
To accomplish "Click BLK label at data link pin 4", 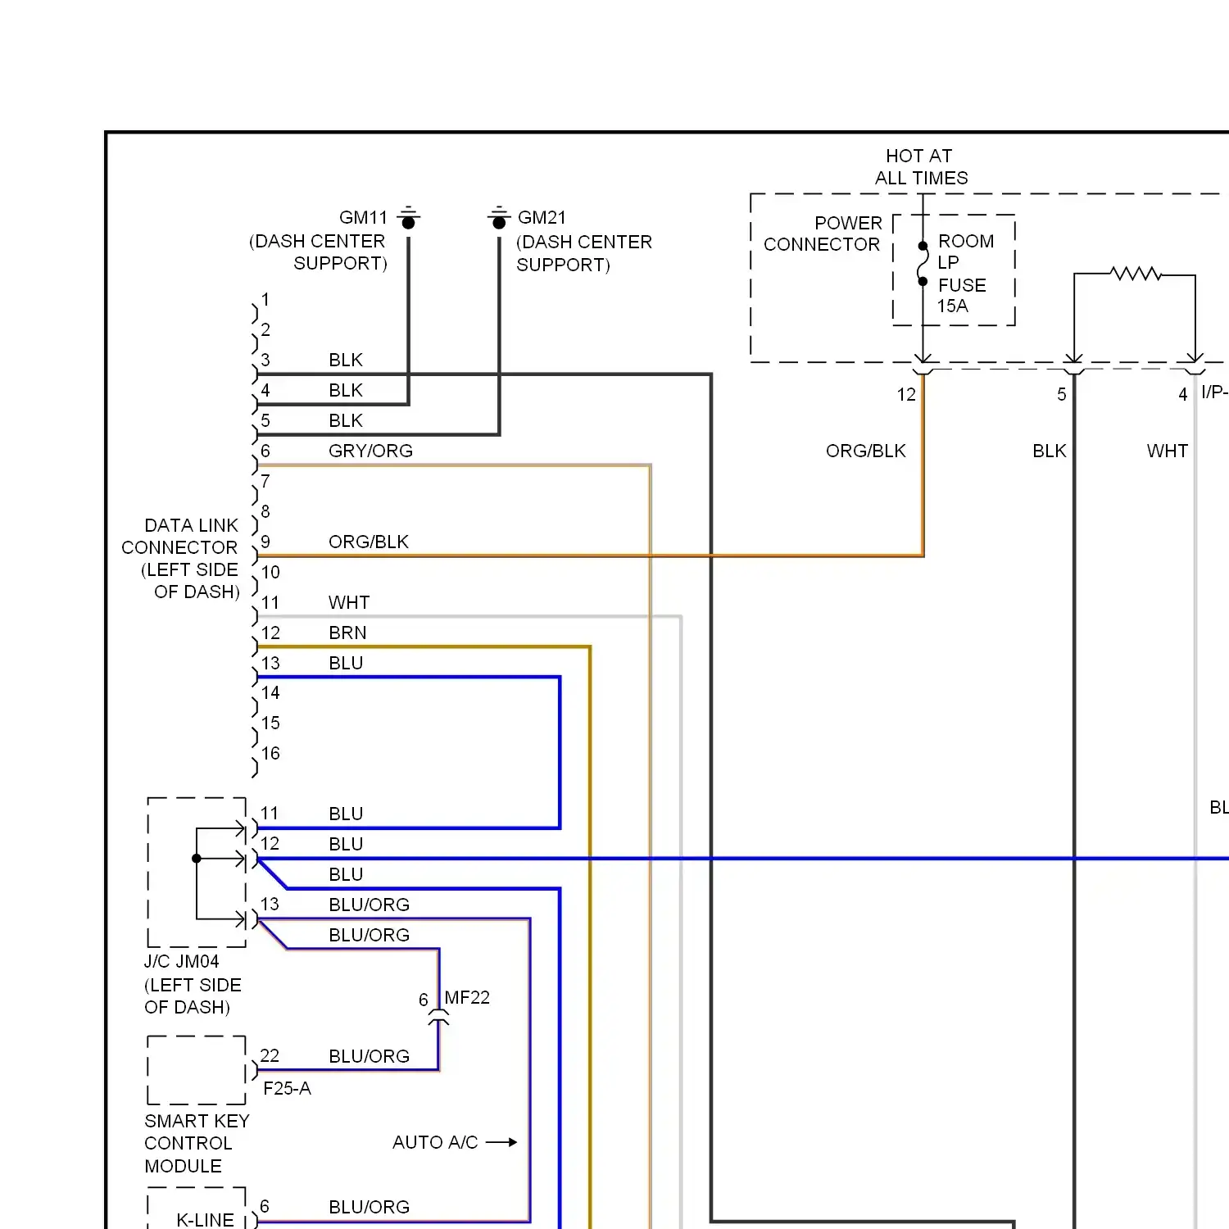I will (x=346, y=391).
